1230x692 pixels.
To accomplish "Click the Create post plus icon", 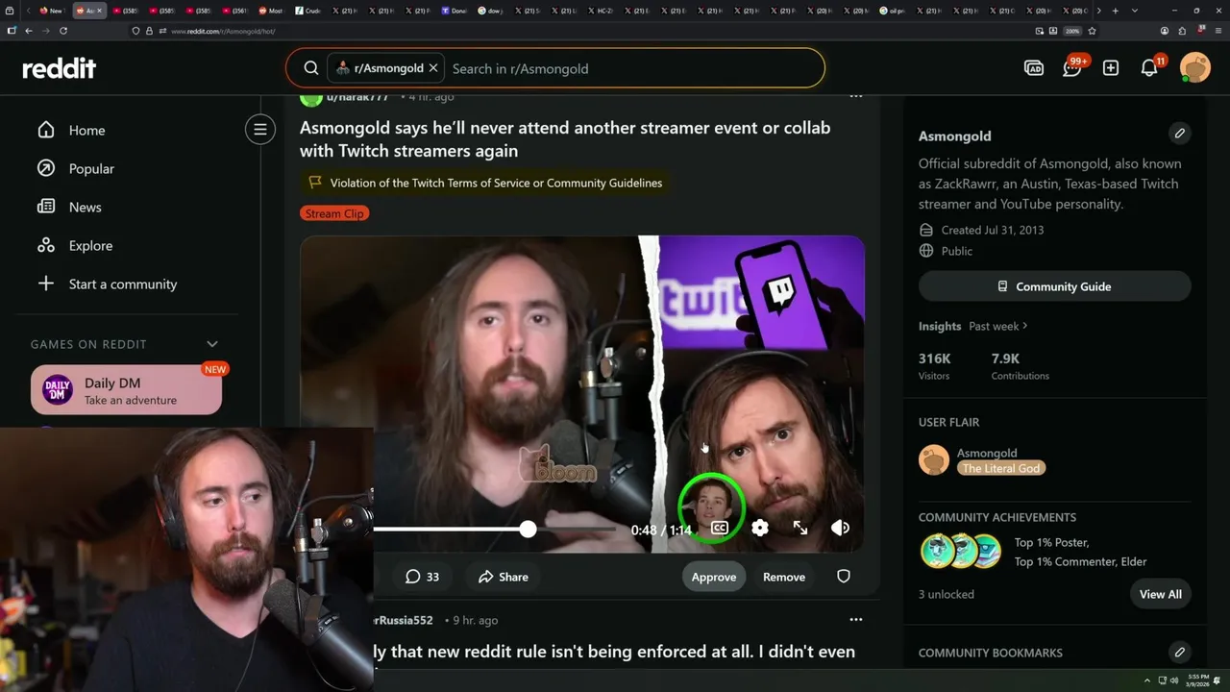I will click(1111, 68).
